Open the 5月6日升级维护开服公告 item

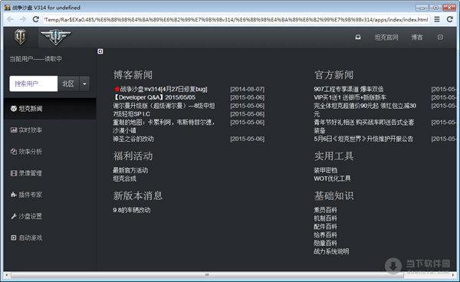pyautogui.click(x=363, y=139)
